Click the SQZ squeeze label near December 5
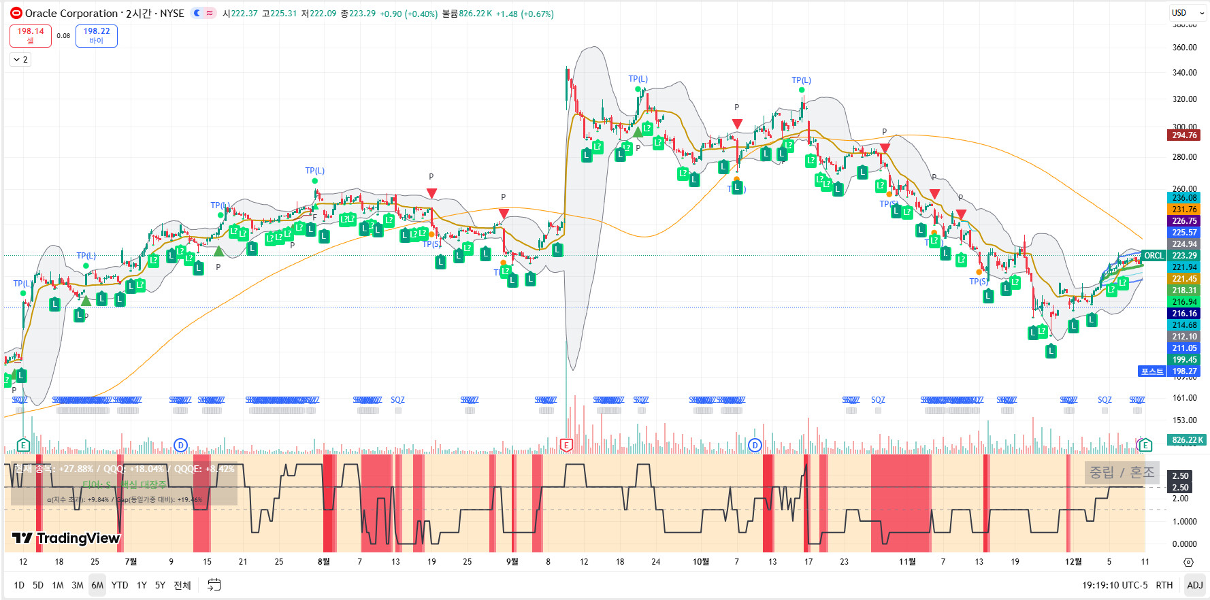 (1105, 400)
